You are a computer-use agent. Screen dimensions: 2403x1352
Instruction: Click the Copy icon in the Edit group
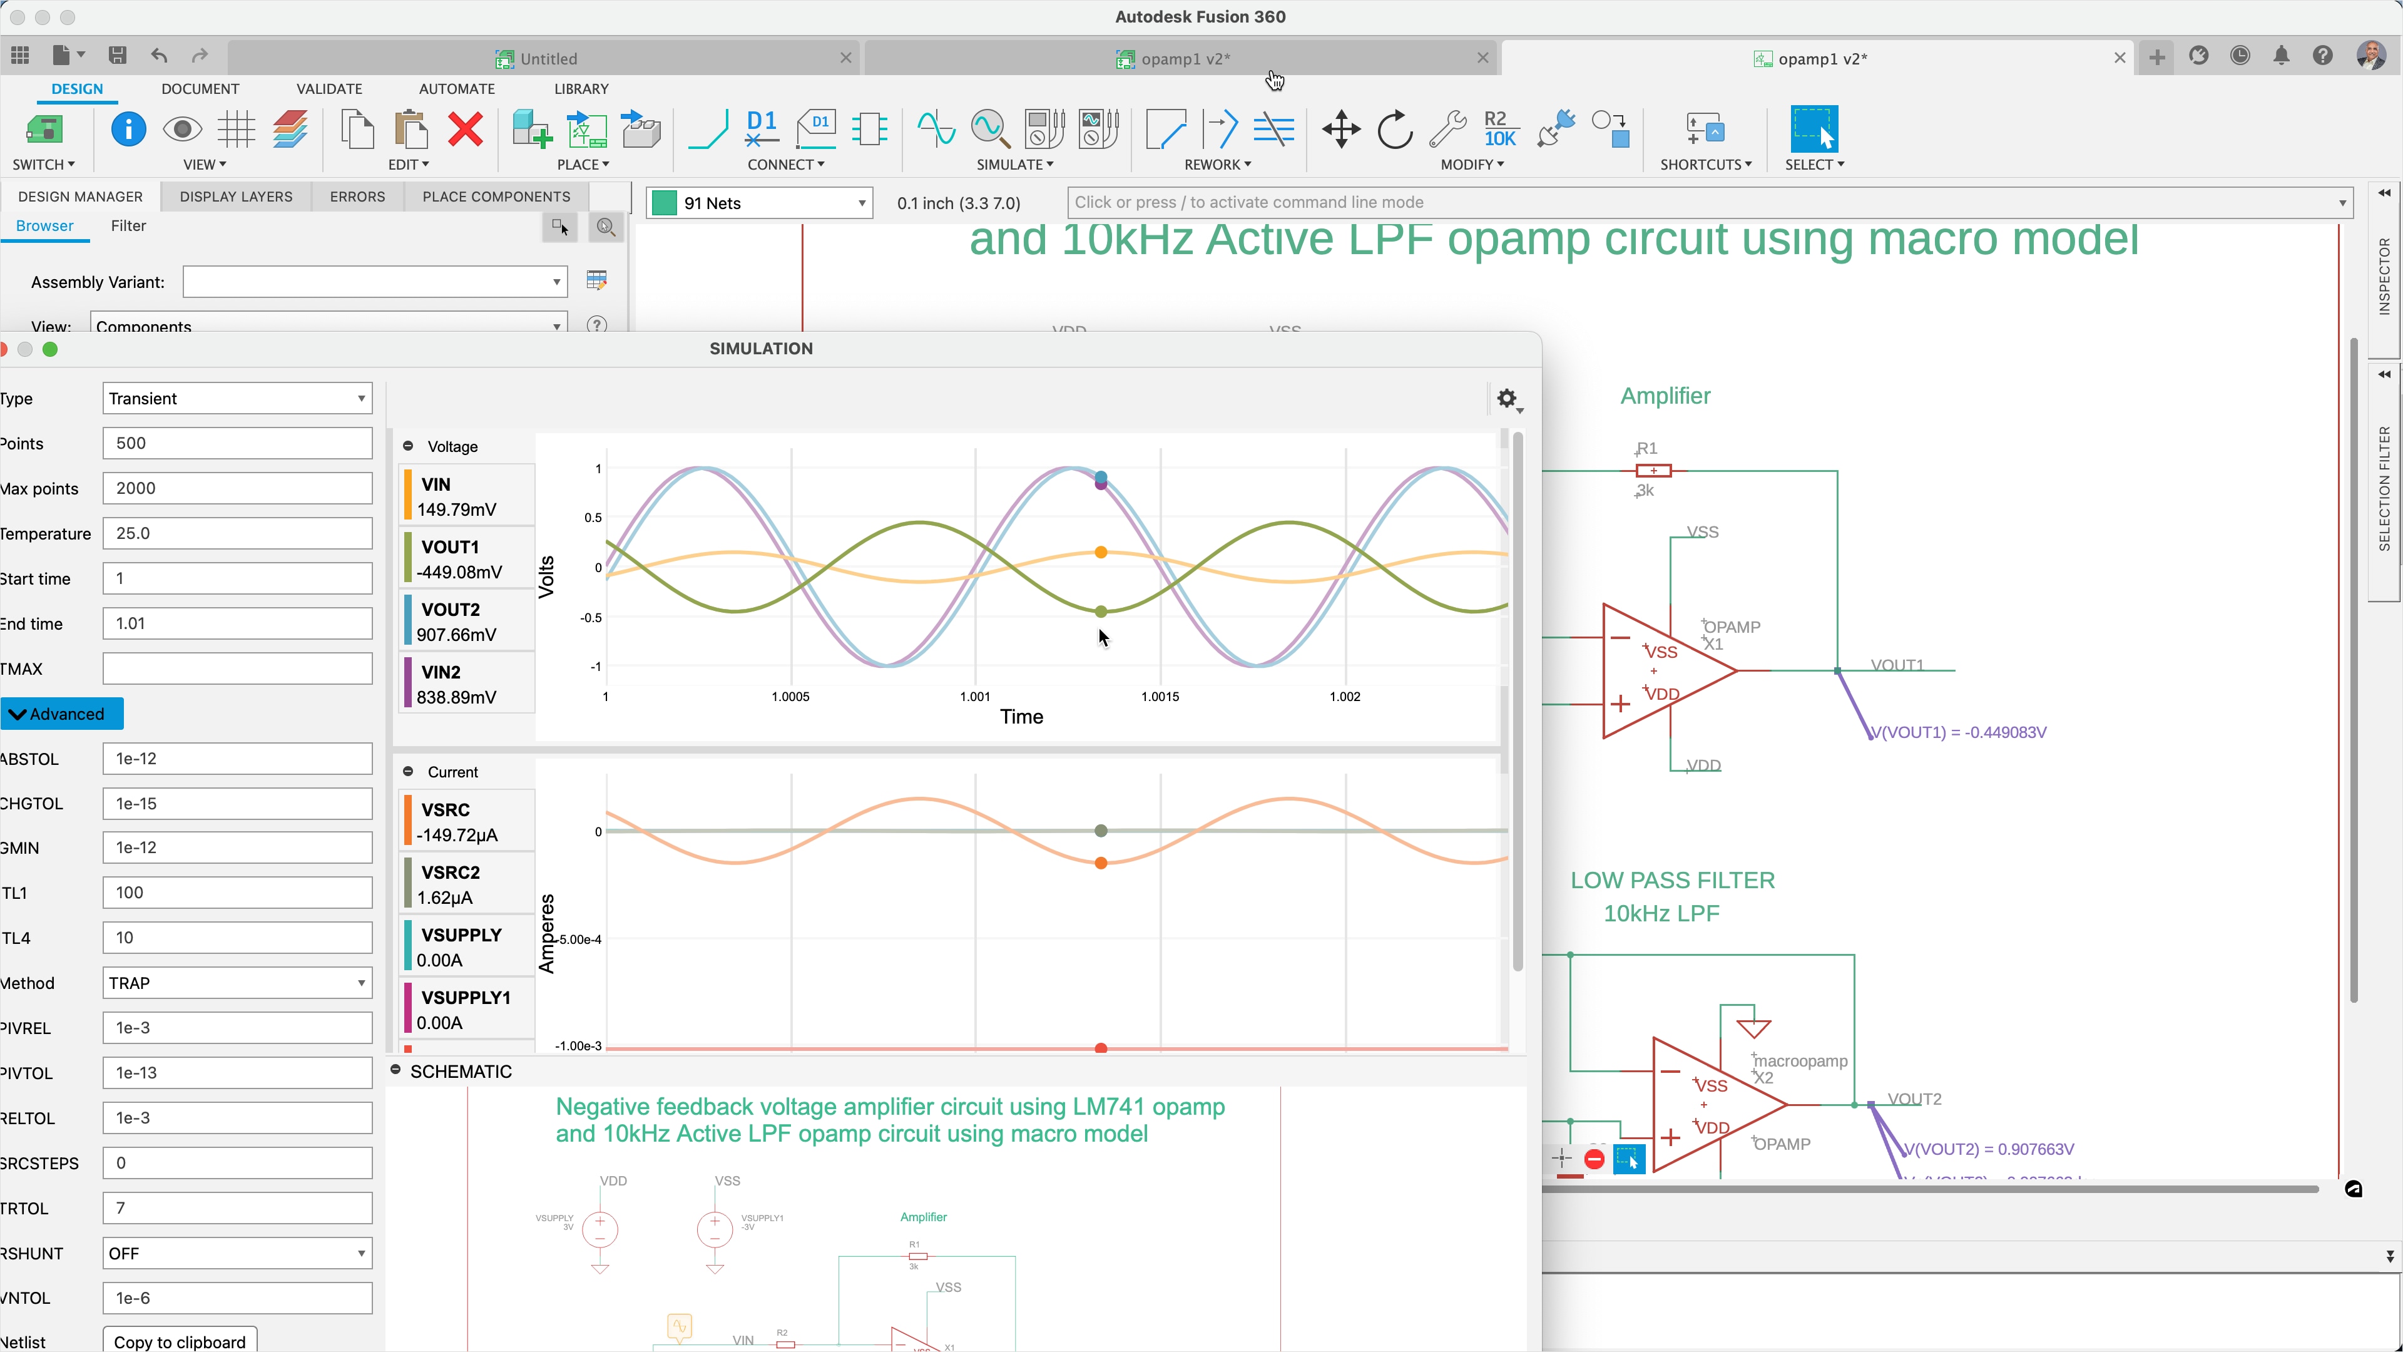pos(357,130)
